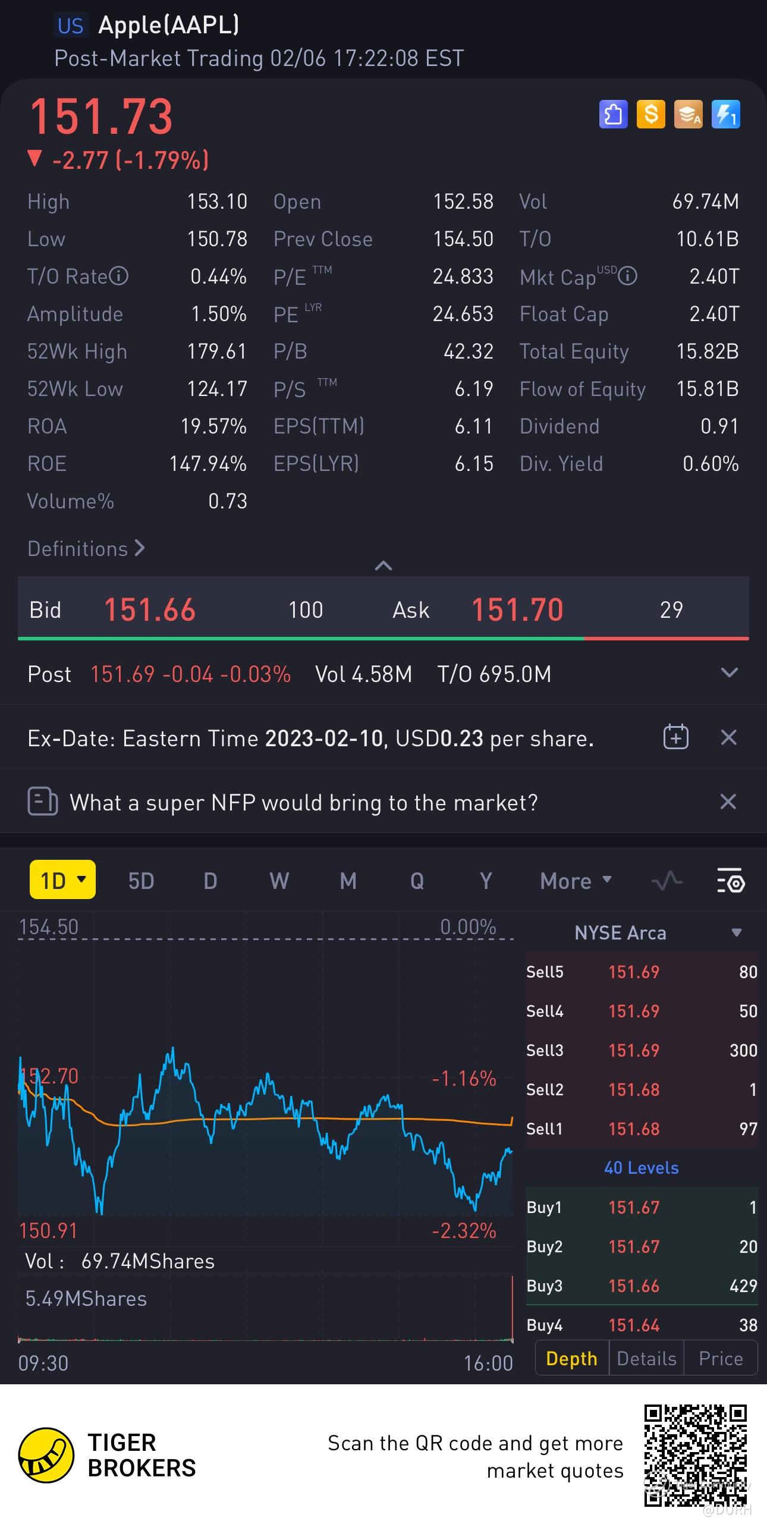Switch chart to M monthly timeframe

(x=348, y=881)
